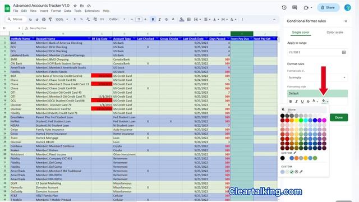Click the Share button
The height and width of the screenshot is (202, 359).
click(x=328, y=7)
